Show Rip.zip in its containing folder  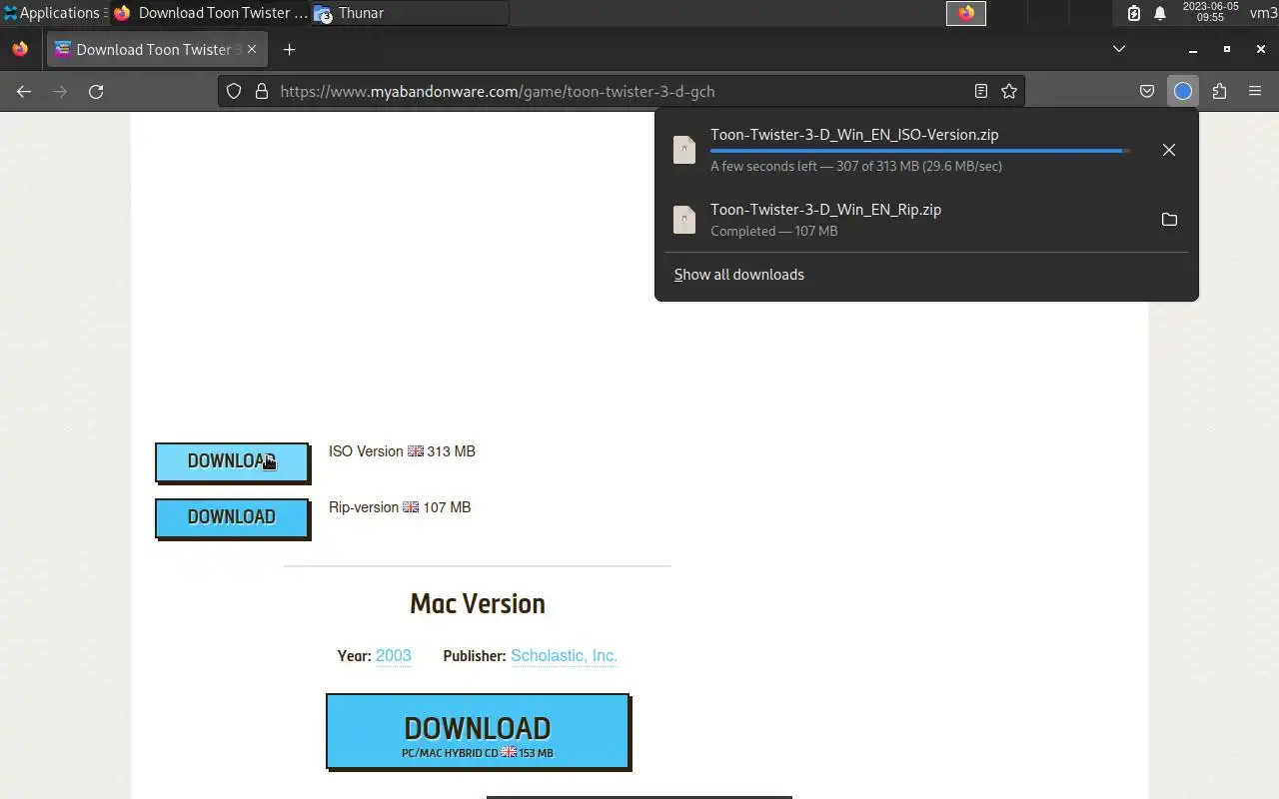[1169, 220]
